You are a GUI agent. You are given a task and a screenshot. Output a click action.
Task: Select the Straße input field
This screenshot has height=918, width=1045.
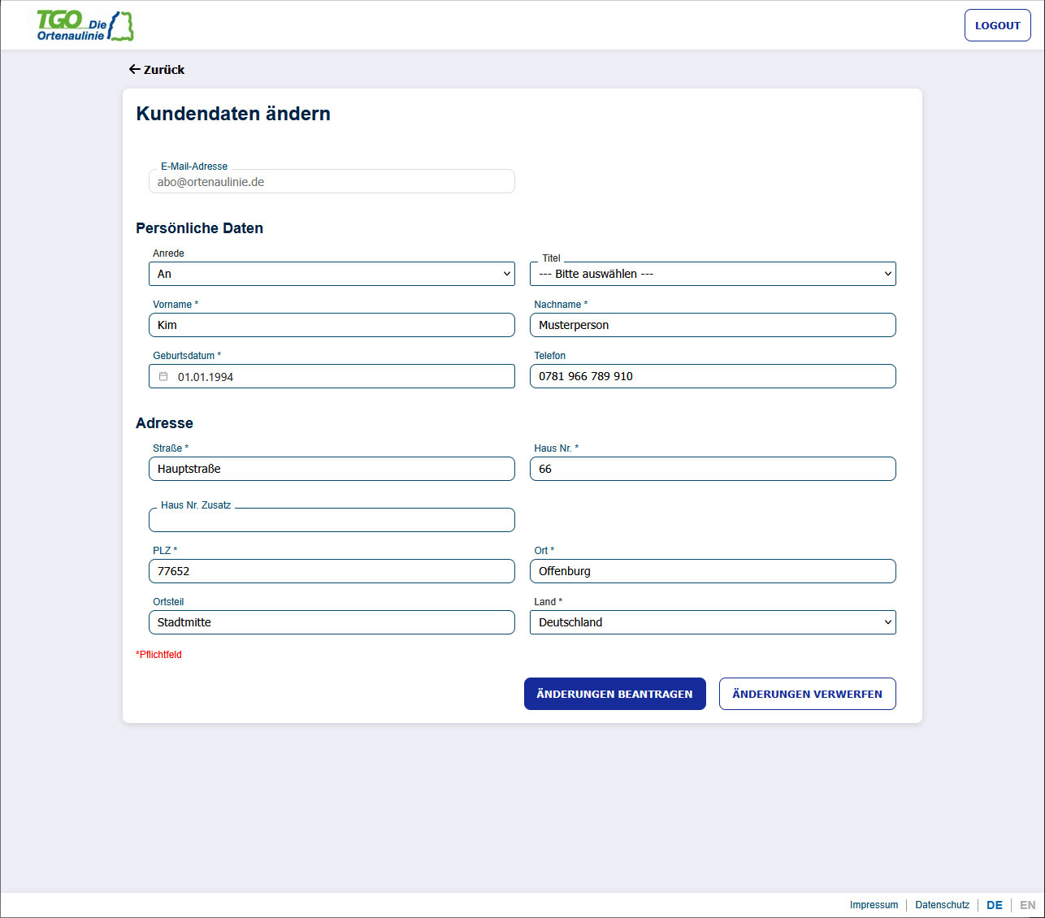coord(332,469)
